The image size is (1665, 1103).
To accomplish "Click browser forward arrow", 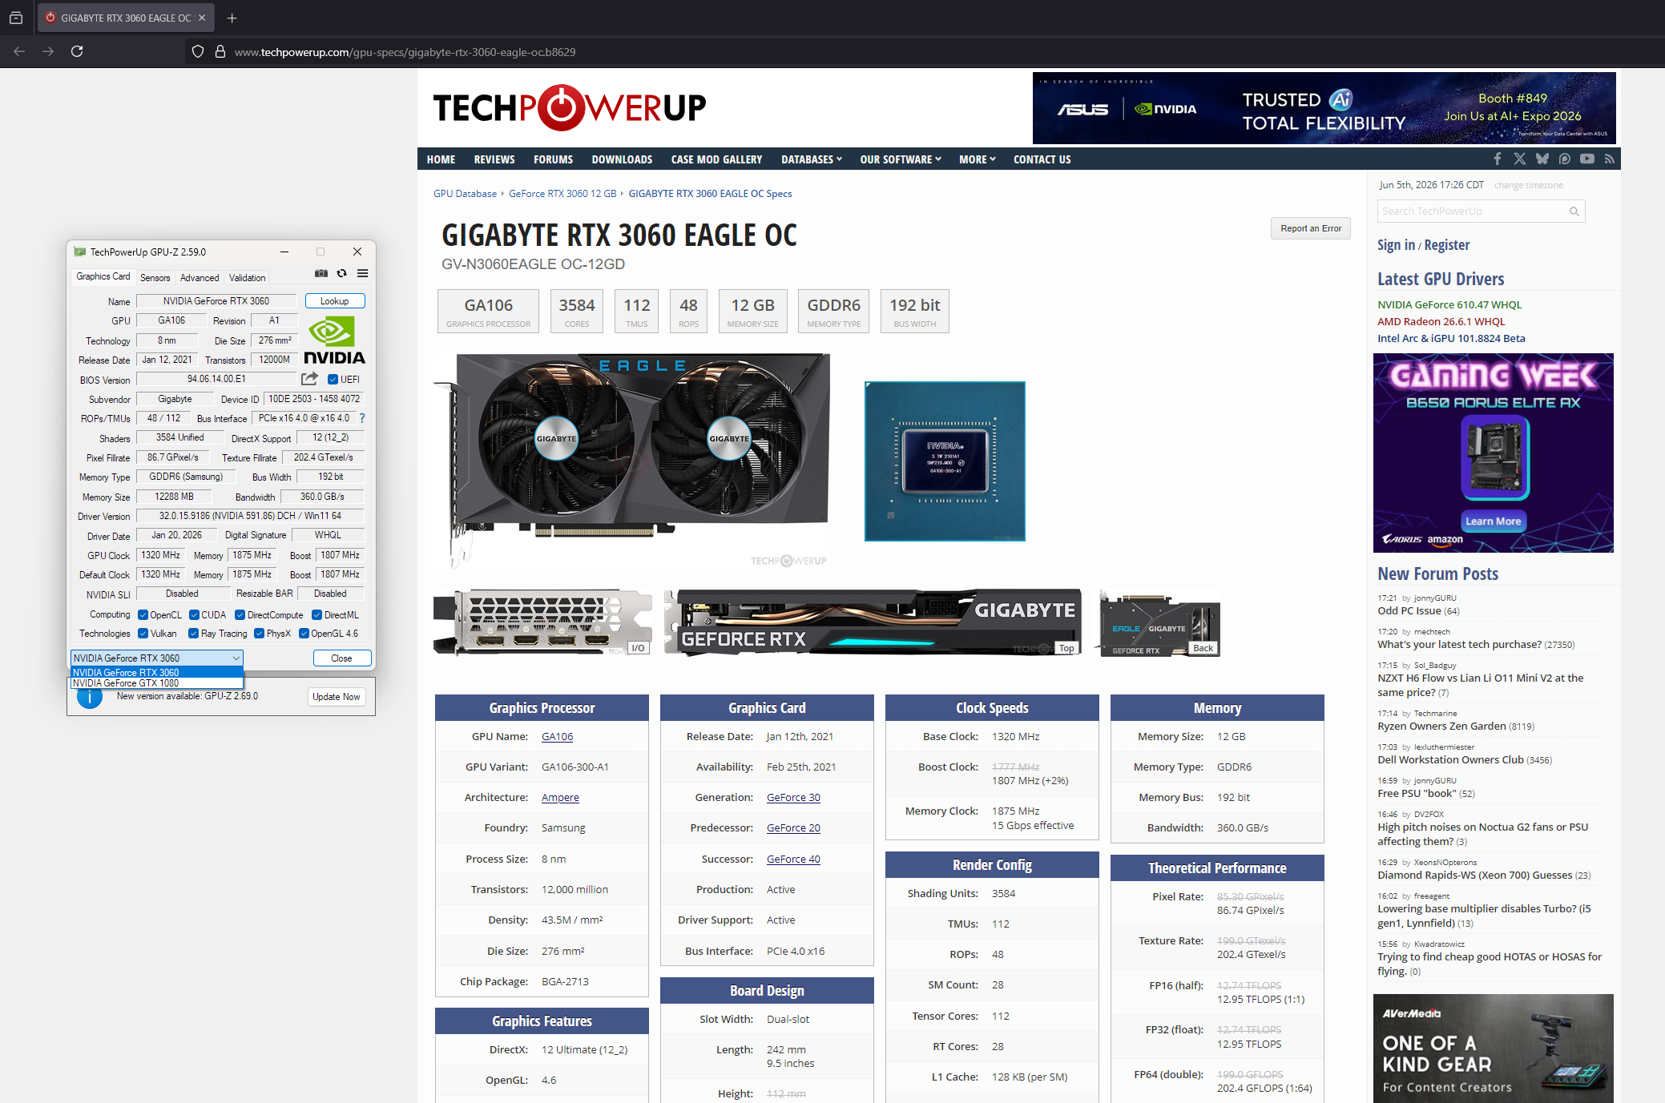I will (x=48, y=51).
